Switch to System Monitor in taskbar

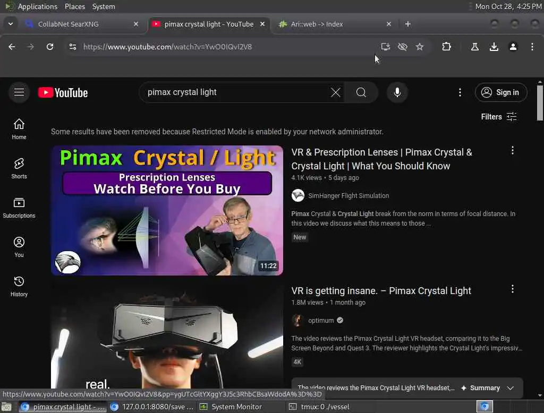tap(232, 407)
